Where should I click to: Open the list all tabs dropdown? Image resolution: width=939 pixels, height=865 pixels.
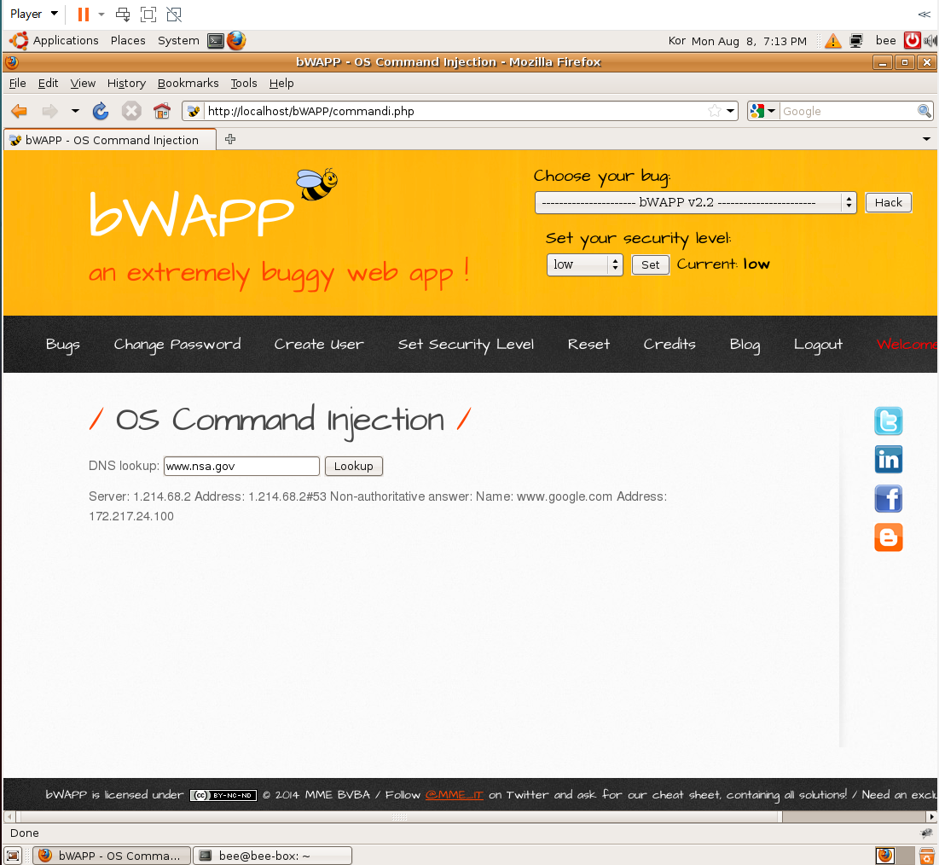[926, 139]
